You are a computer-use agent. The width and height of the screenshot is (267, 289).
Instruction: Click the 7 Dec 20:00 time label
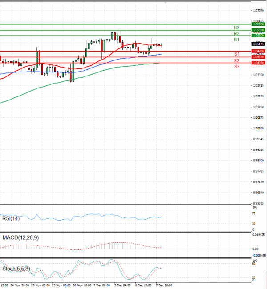coord(164,285)
